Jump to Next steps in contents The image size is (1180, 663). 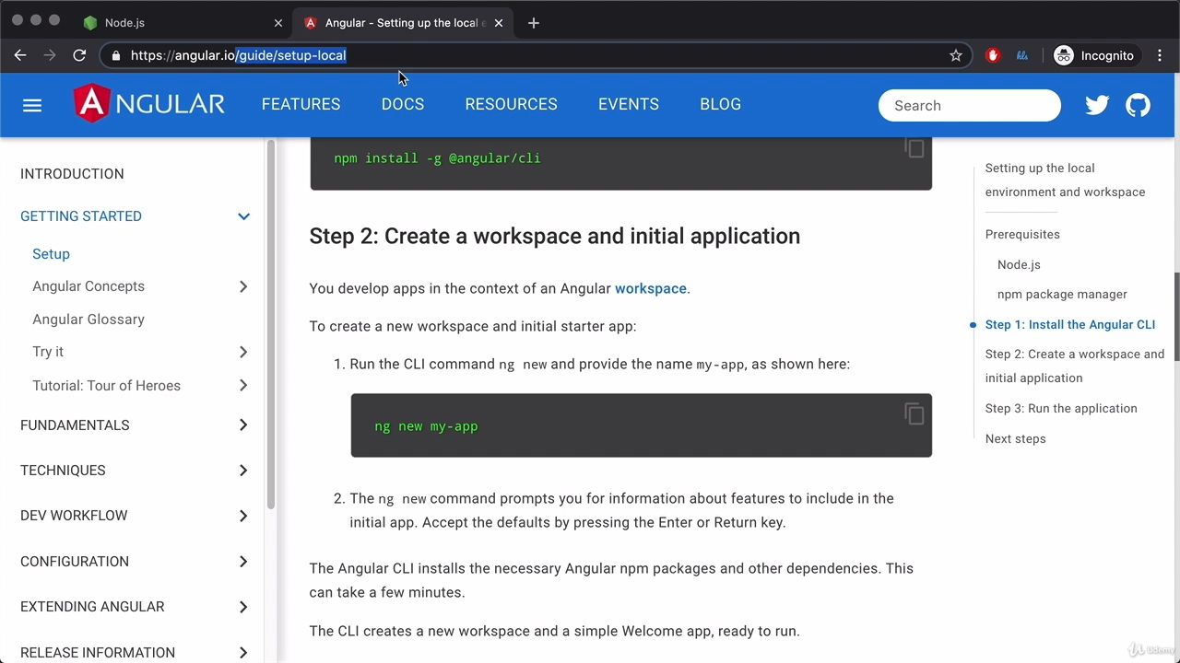pyautogui.click(x=1015, y=438)
